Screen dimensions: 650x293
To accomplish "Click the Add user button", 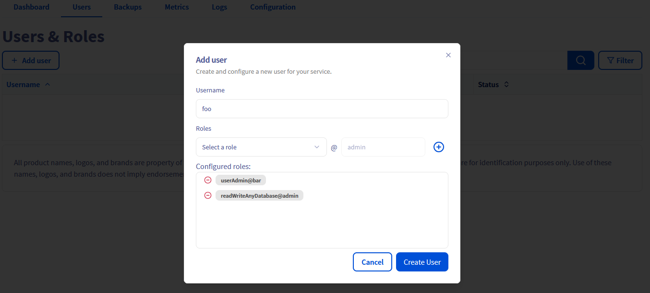I will 31,60.
